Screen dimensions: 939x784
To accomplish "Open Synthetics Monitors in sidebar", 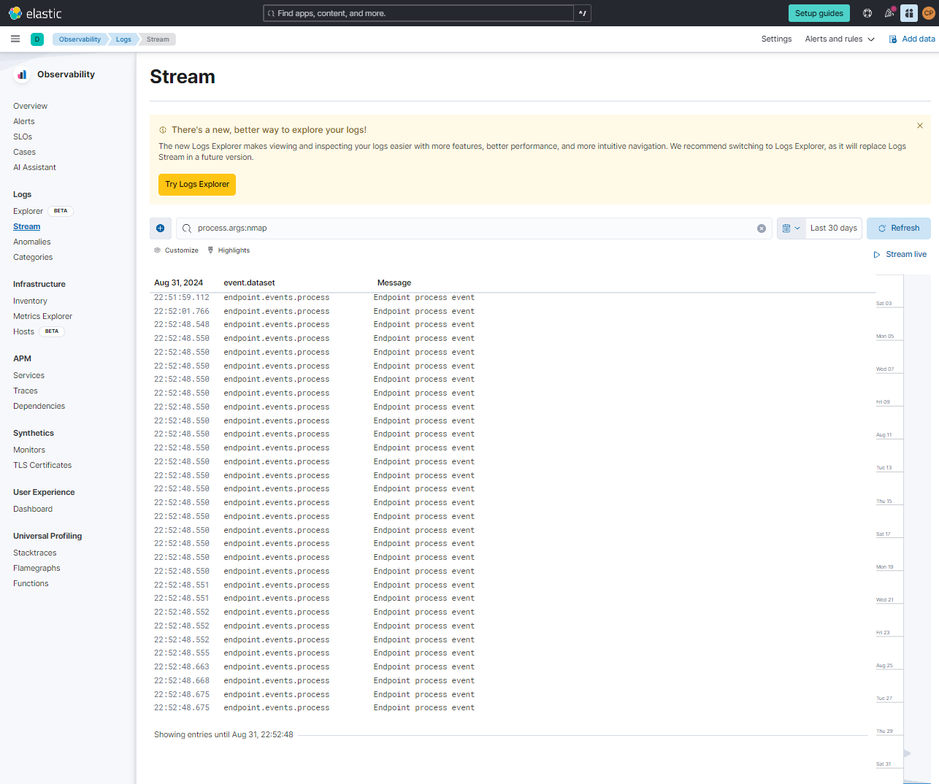I will [29, 450].
